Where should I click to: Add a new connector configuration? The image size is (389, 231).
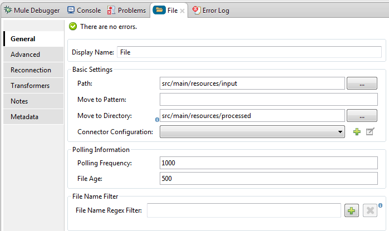(x=357, y=132)
